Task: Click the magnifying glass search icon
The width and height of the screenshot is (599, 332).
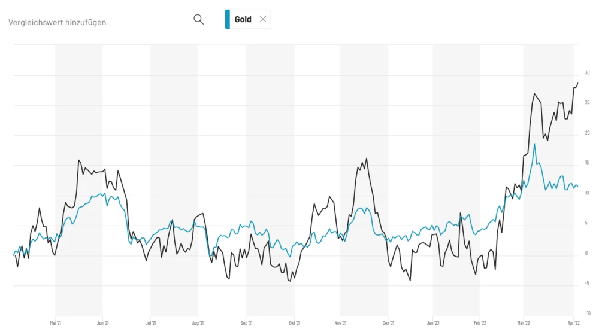Action: [198, 19]
